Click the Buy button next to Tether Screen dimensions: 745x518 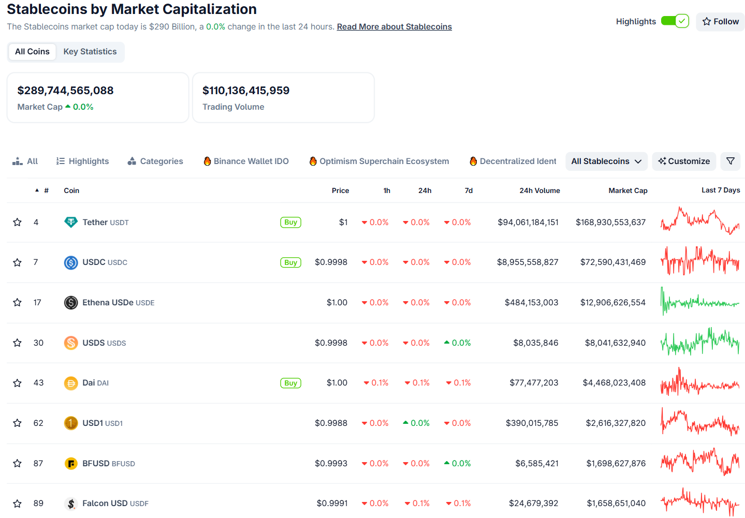pyautogui.click(x=290, y=222)
